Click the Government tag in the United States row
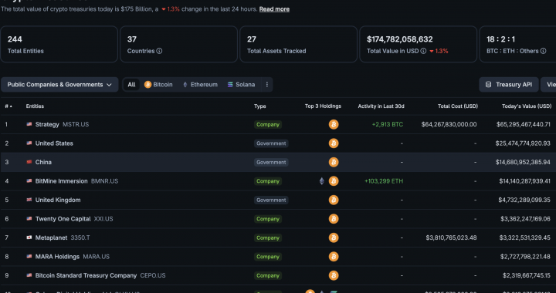Viewport: 556px width, 293px height. tap(271, 143)
